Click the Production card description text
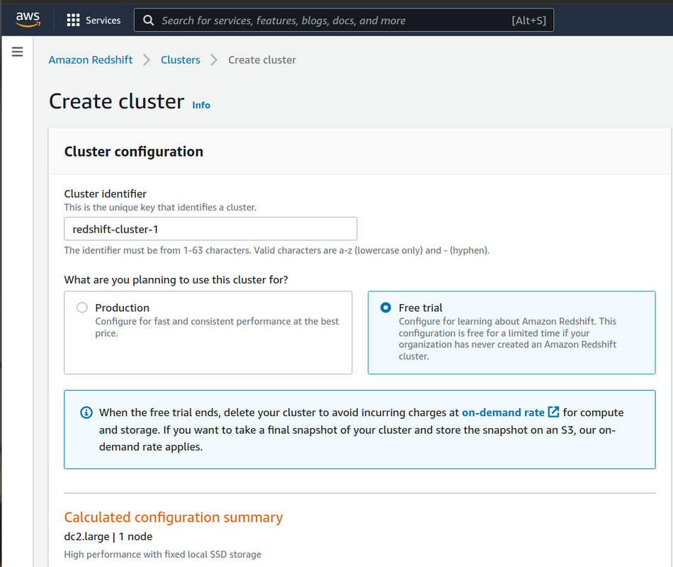 point(217,327)
